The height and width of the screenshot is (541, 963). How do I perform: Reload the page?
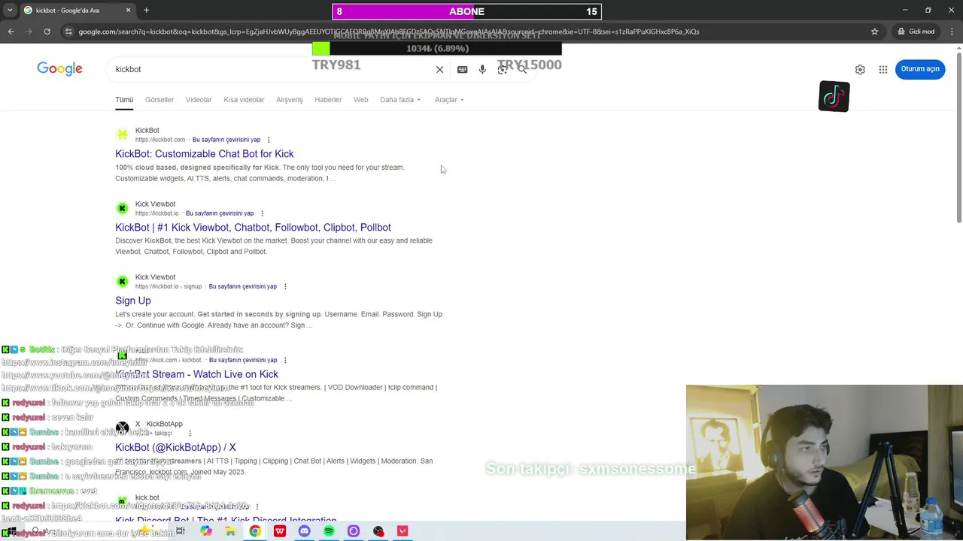(x=47, y=32)
